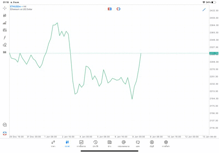Tap the red and blue trade panel icon
Image resolution: width=219 pixels, height=153 pixels.
point(109,9)
